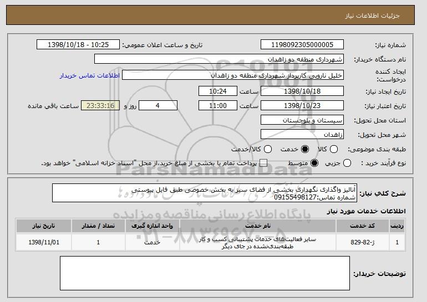Screen dimensions: 427x302
Task: Click the service name cell سایر فعالیت‌های خدمات پشتیبانی
Action: pos(258,242)
